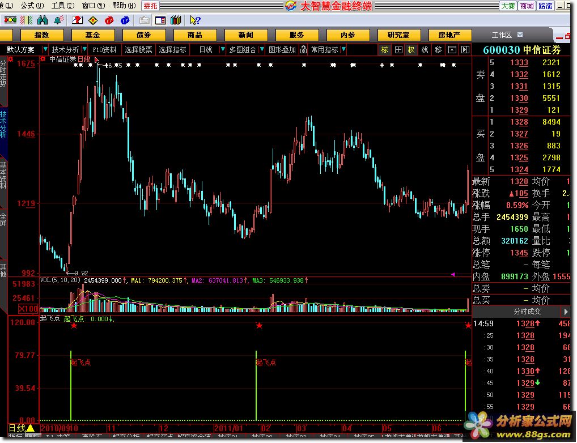Click the crosshair grid 田 icon
Viewport: 577px width, 443px height.
coord(398,49)
